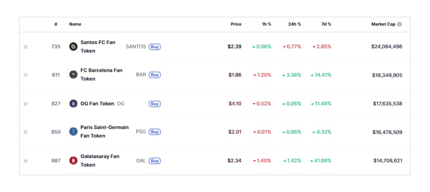
Task: Sort by the # rank column header
Action: click(x=55, y=24)
